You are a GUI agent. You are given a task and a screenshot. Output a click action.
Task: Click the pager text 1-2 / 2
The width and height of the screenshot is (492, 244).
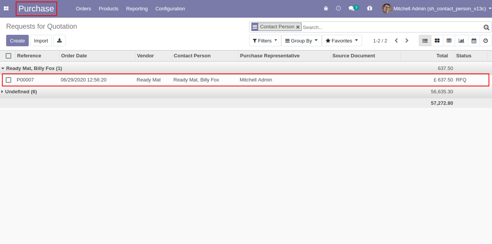click(380, 41)
